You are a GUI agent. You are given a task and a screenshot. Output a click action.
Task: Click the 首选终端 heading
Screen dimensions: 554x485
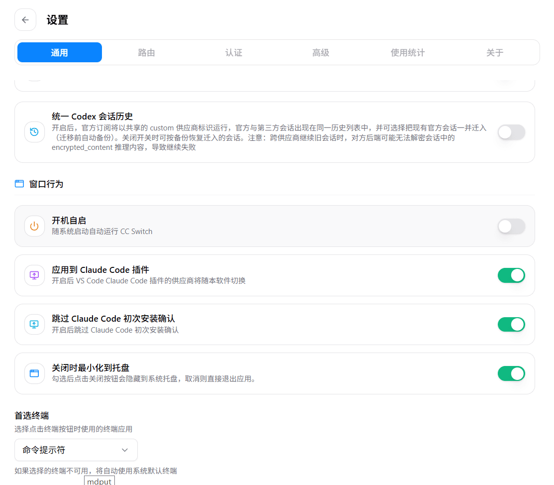32,415
